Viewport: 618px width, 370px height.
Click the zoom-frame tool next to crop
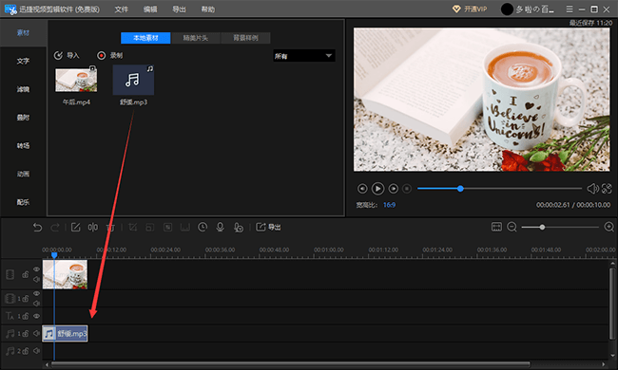(x=150, y=228)
